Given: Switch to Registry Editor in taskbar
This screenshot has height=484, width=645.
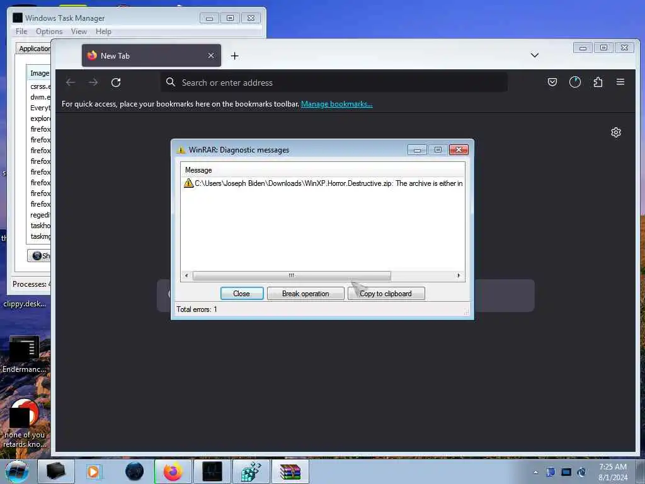Looking at the screenshot, I should click(251, 471).
